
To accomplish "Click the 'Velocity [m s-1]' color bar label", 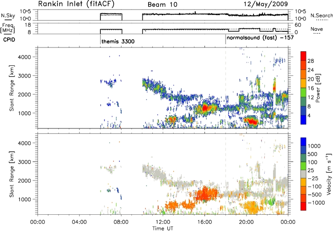I will pyautogui.click(x=329, y=174).
